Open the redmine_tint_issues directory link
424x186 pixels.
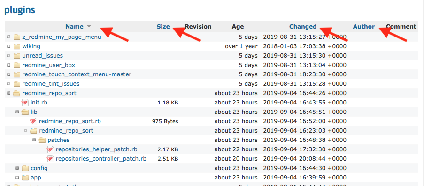(x=51, y=84)
